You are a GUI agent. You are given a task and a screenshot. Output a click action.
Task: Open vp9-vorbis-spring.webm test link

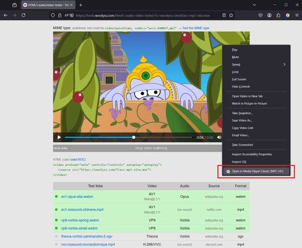(x=80, y=220)
